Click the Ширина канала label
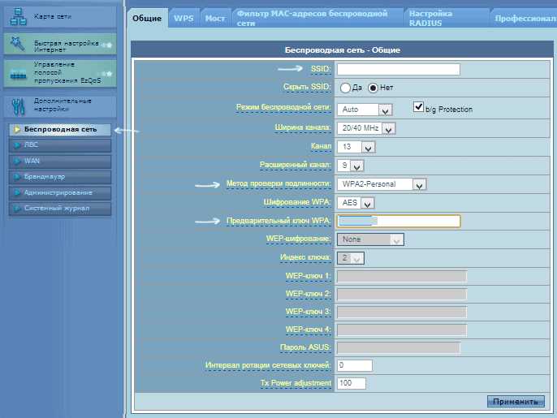557x418 pixels. (303, 127)
